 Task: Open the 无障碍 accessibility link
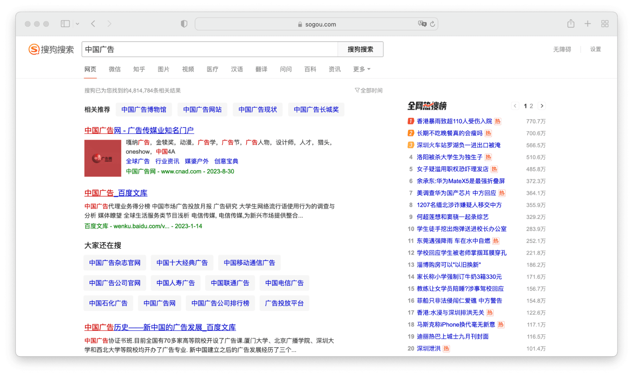point(562,49)
